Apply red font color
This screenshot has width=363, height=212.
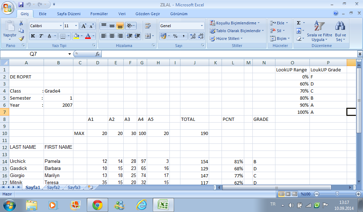[88, 36]
